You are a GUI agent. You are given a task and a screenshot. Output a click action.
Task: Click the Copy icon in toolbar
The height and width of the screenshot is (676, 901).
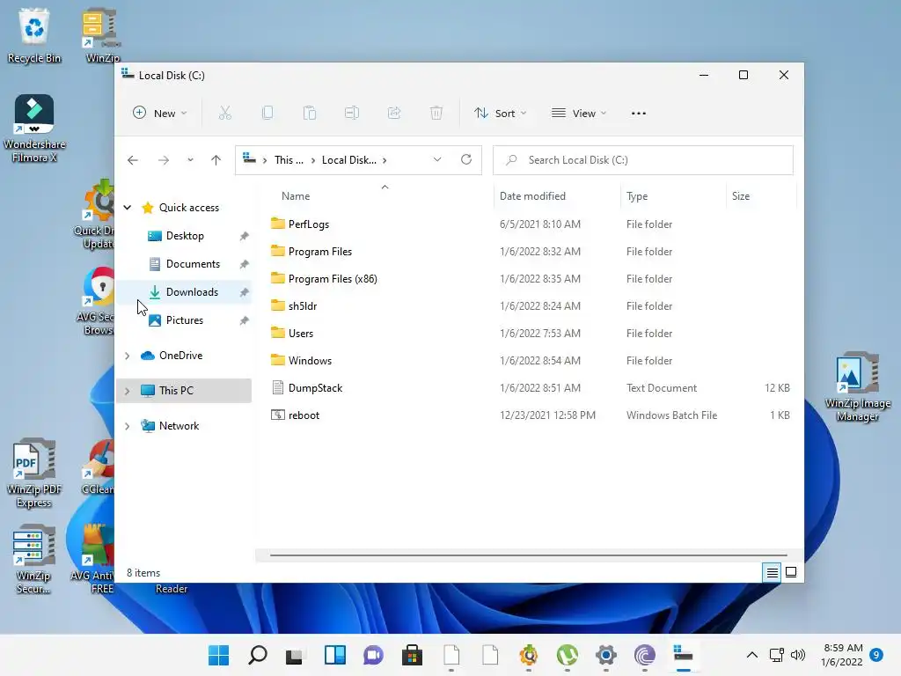click(x=267, y=114)
